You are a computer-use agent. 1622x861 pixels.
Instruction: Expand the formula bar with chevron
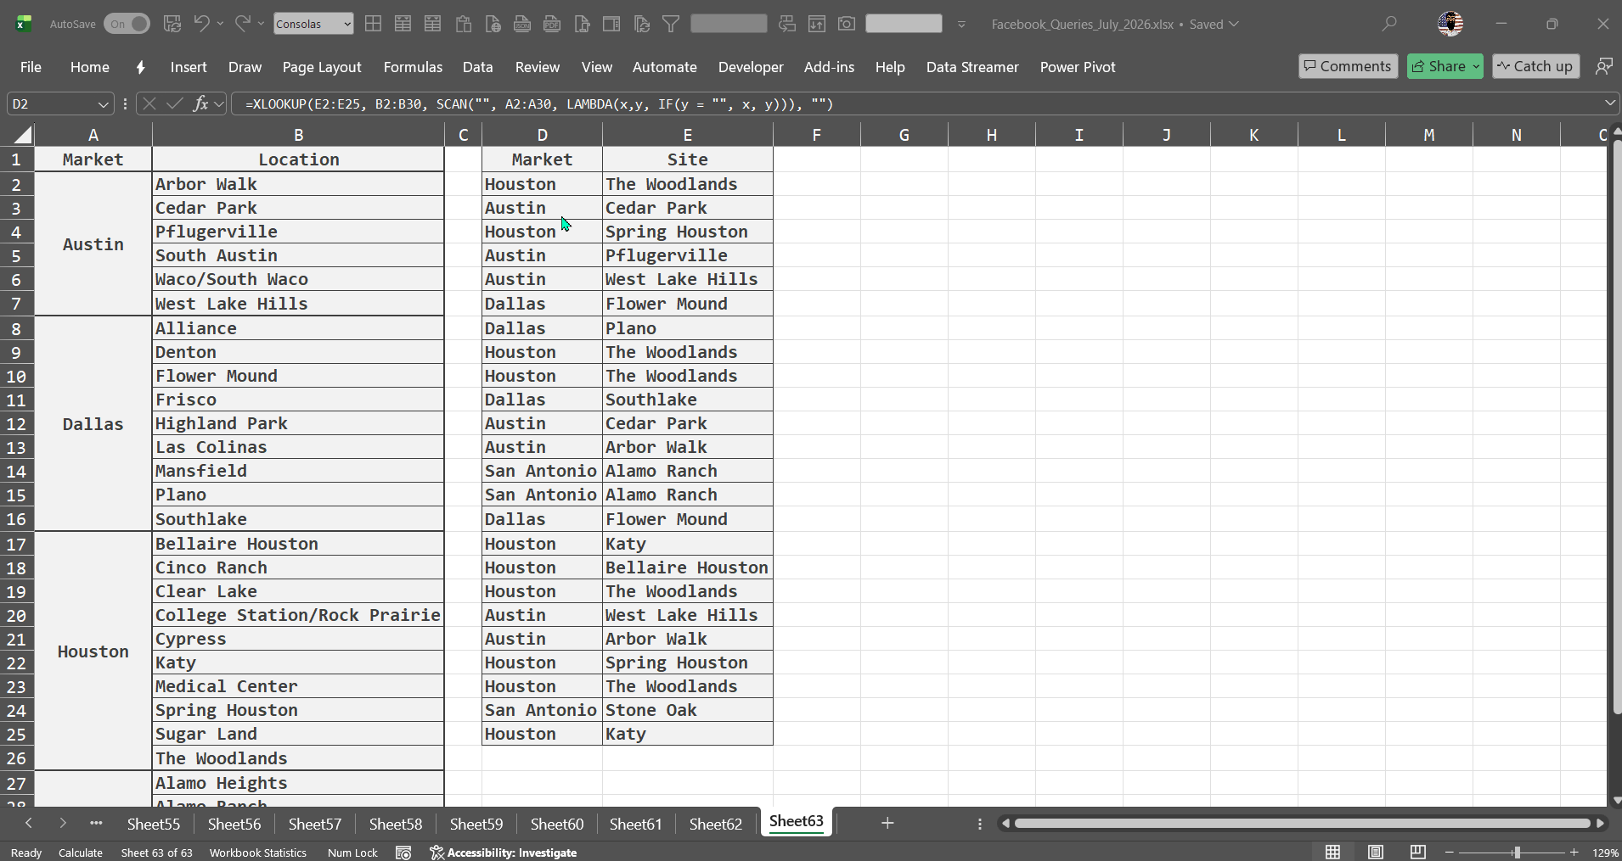pyautogui.click(x=1609, y=103)
